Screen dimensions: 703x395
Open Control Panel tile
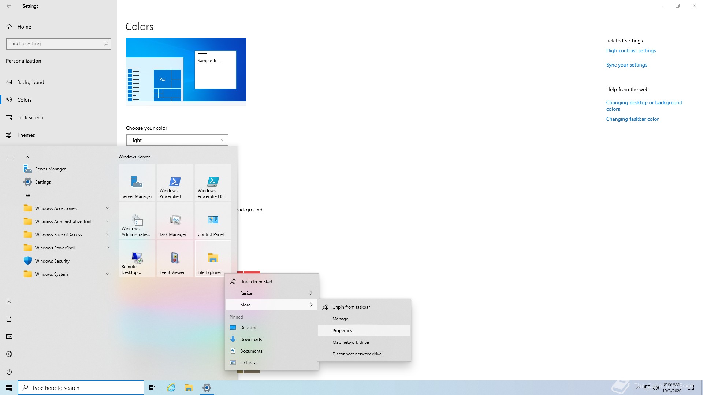213,221
